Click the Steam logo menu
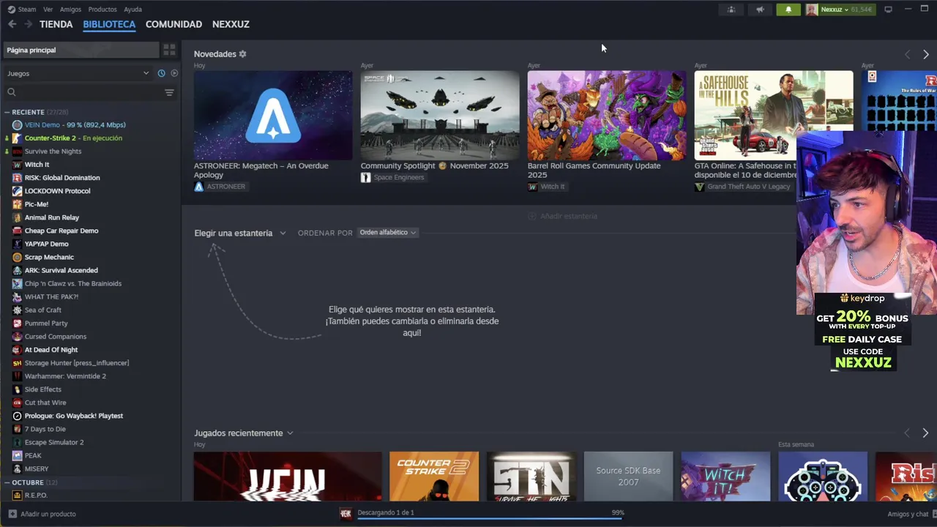This screenshot has height=527, width=937. (x=11, y=10)
